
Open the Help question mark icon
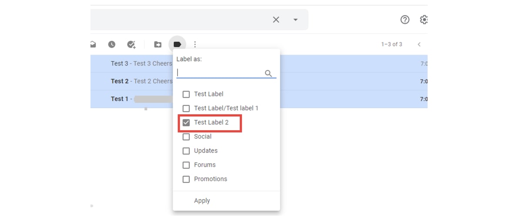[x=405, y=20]
